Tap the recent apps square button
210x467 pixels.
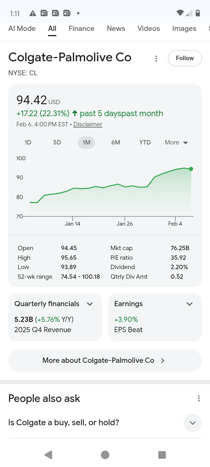162,455
